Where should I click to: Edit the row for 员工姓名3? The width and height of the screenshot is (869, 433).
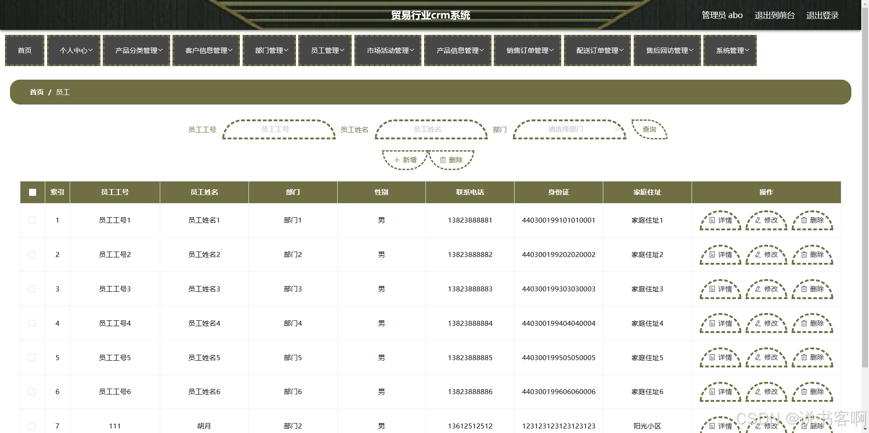(766, 289)
